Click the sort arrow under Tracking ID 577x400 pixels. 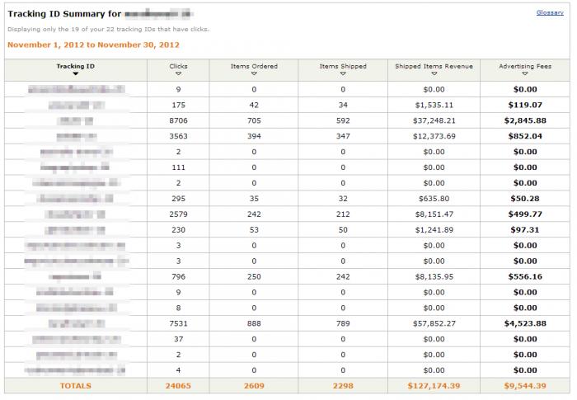(75, 73)
